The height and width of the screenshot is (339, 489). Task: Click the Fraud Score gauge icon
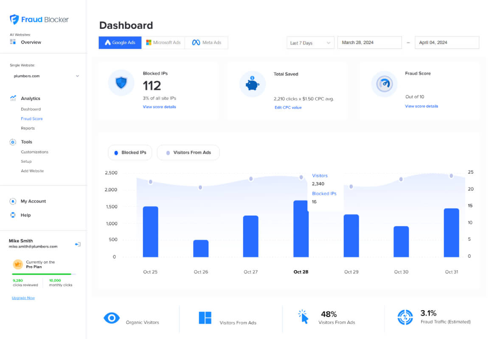click(x=384, y=84)
